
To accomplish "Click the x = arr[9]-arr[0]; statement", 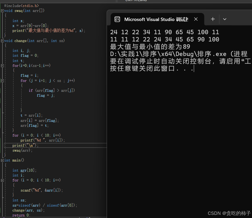I will (x=30, y=26).
